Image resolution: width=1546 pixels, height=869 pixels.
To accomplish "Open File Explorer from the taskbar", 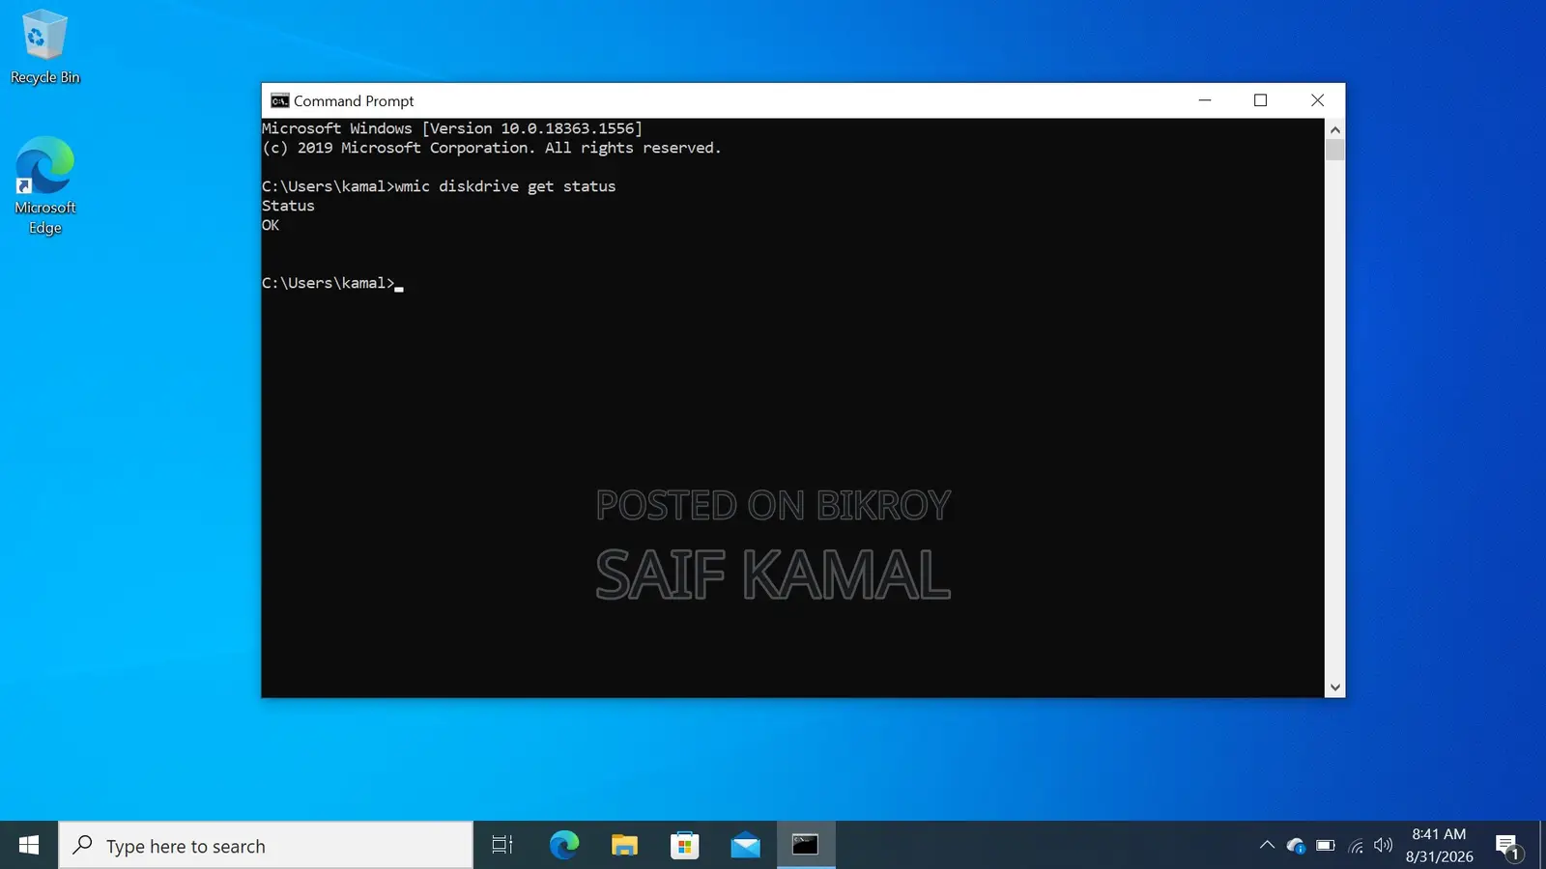I will click(x=624, y=845).
